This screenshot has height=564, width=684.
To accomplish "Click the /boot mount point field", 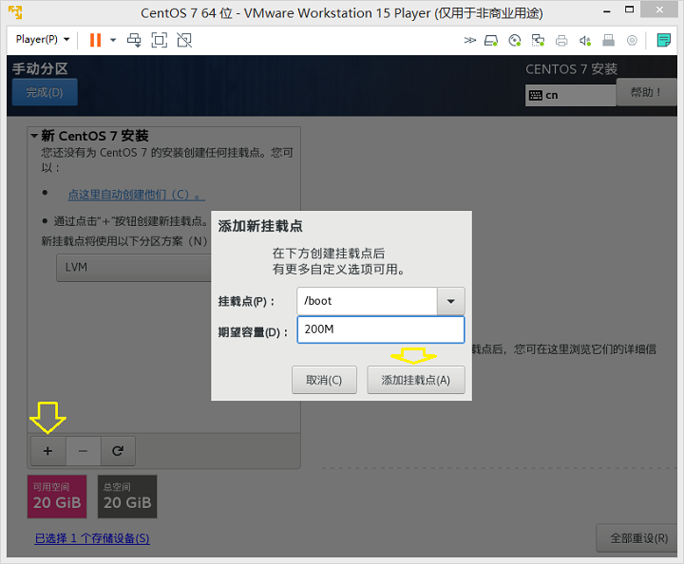I will pos(367,301).
